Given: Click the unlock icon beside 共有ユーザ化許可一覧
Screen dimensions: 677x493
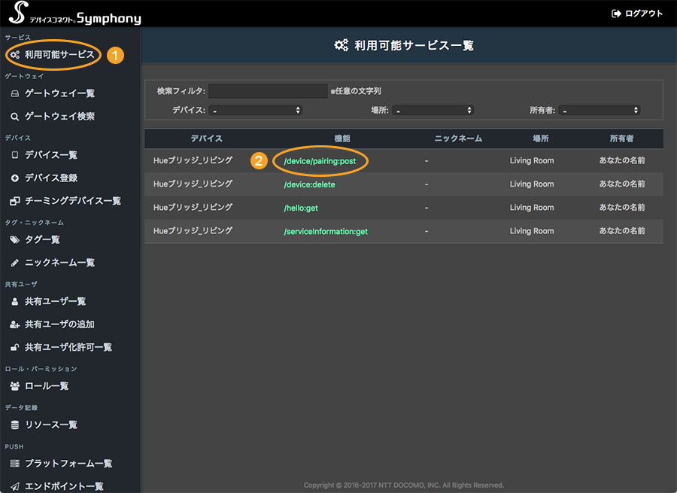Looking at the screenshot, I should click(x=15, y=348).
